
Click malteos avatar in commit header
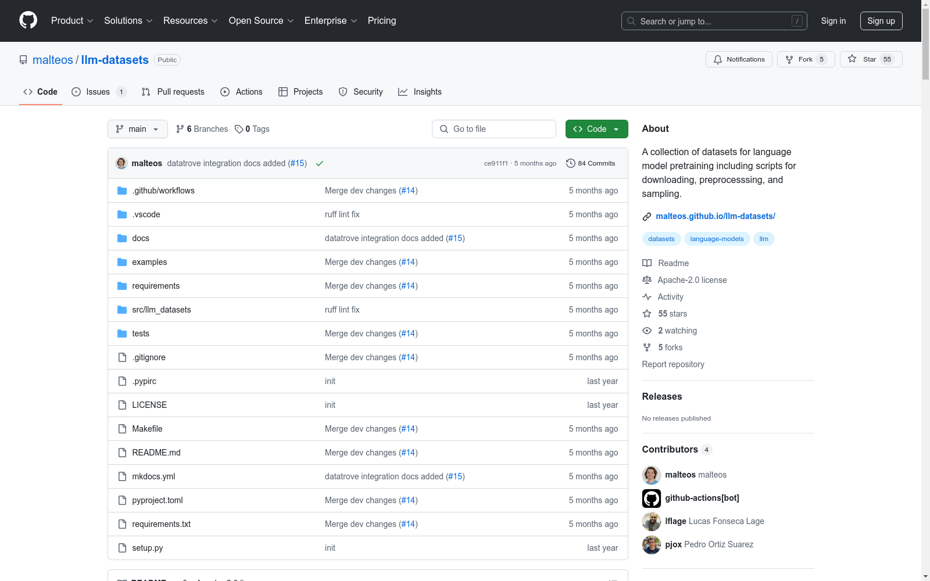[121, 163]
